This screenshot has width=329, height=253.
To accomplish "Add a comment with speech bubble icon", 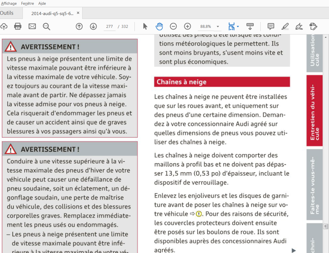I will 271,26.
